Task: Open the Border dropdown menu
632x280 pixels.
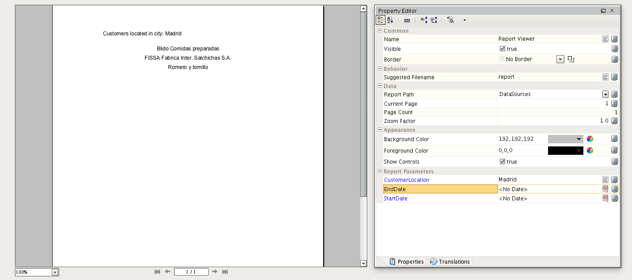Action: (560, 59)
